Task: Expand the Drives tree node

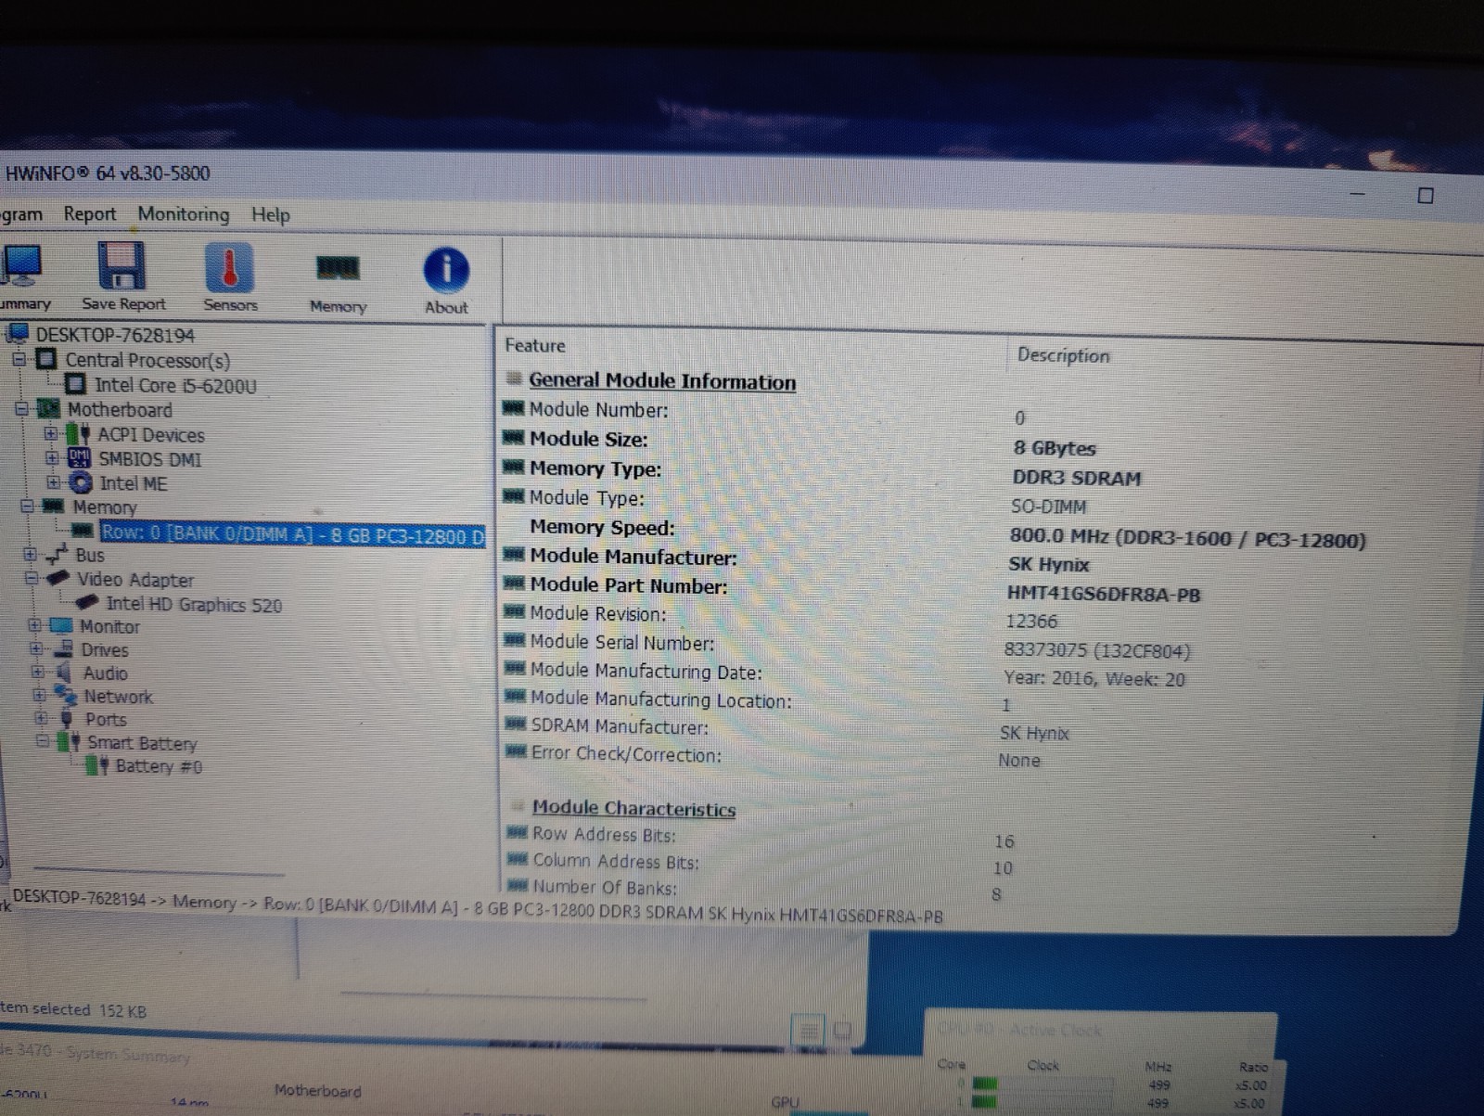Action: 37,648
